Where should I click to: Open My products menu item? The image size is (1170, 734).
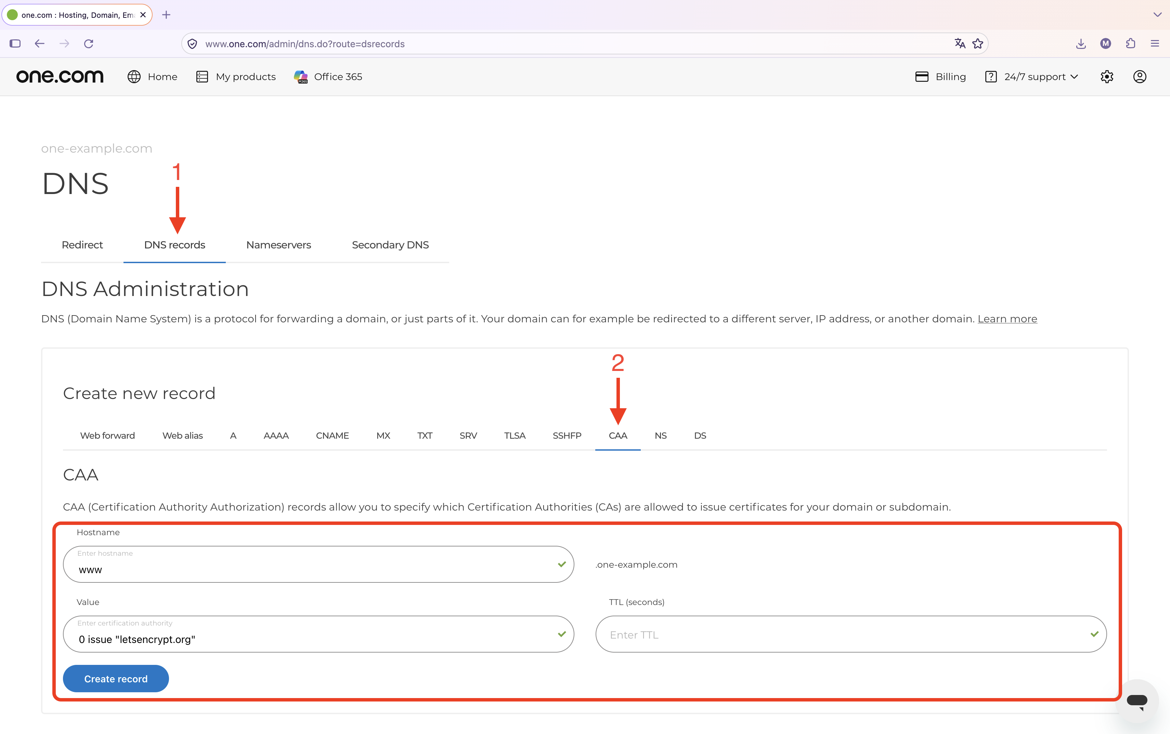click(x=236, y=77)
